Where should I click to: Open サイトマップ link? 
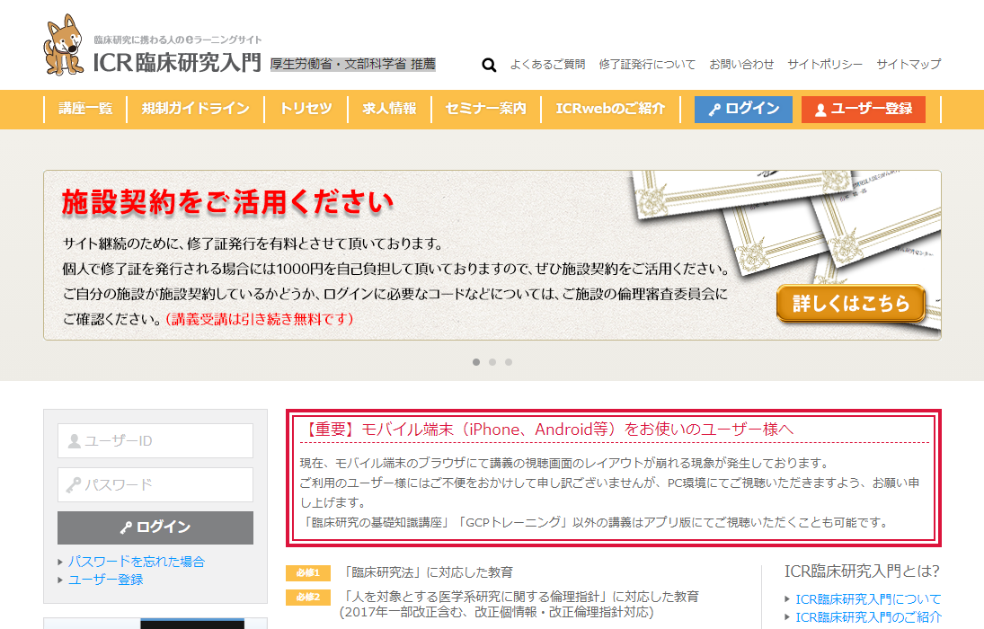coord(909,64)
